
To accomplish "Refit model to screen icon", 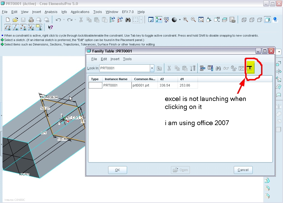I will point(201,20).
